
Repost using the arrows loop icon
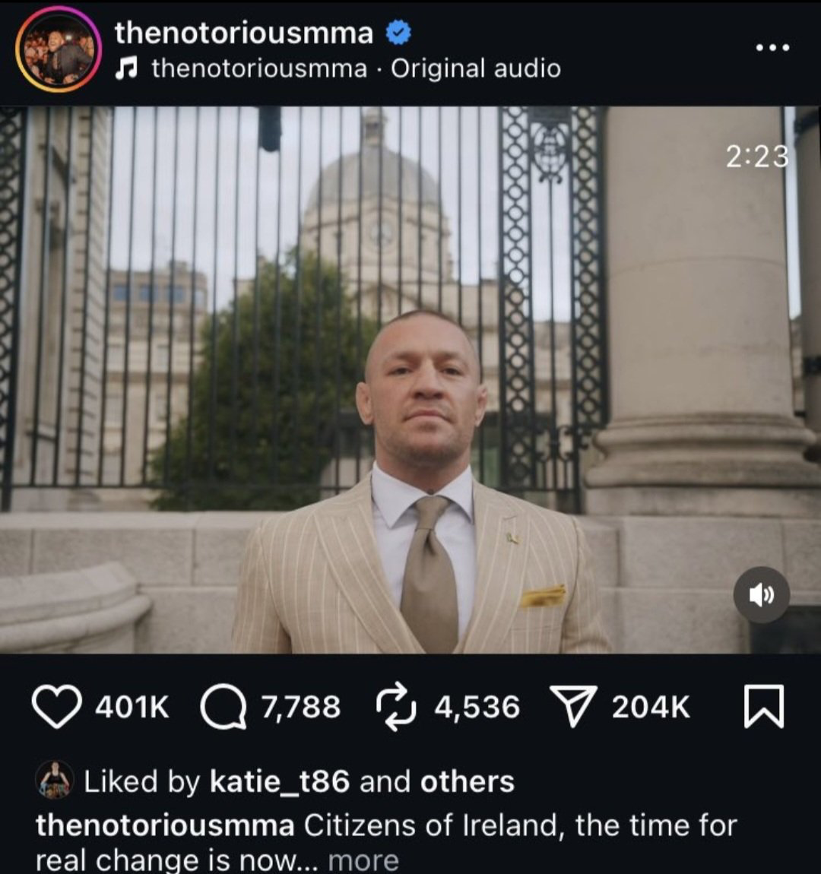point(396,707)
